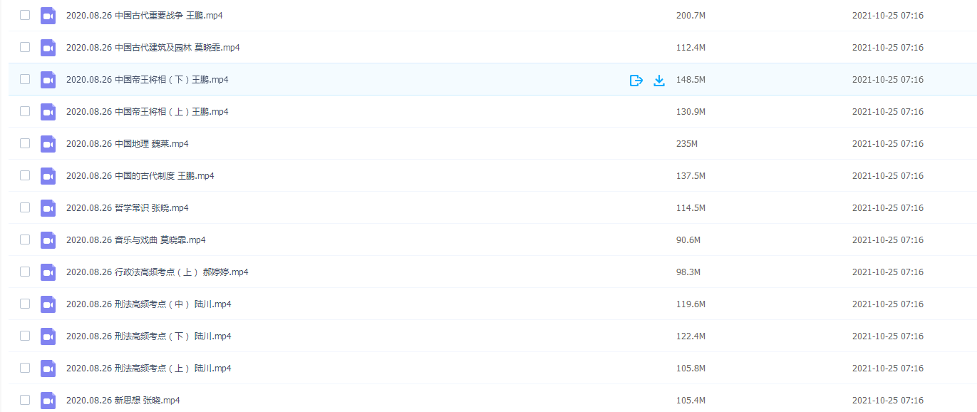Click the 114.5M size value
Viewport: 977px width, 412px height.
691,208
